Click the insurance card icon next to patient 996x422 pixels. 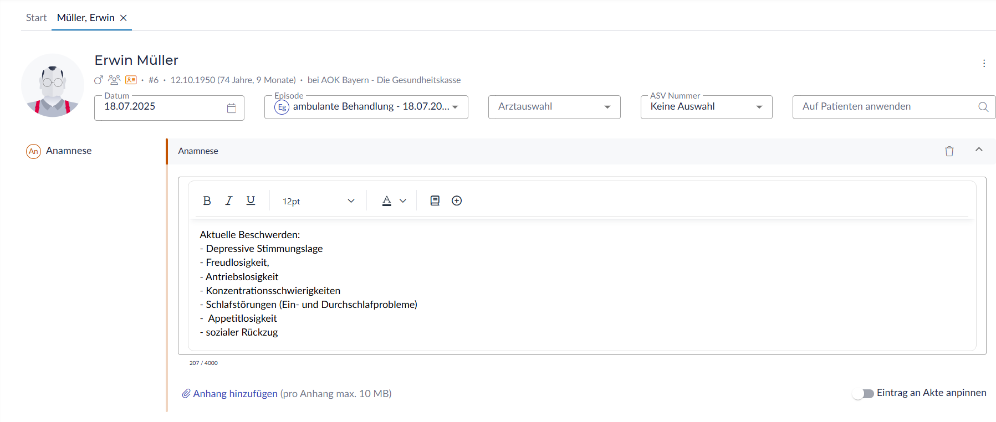click(x=131, y=80)
